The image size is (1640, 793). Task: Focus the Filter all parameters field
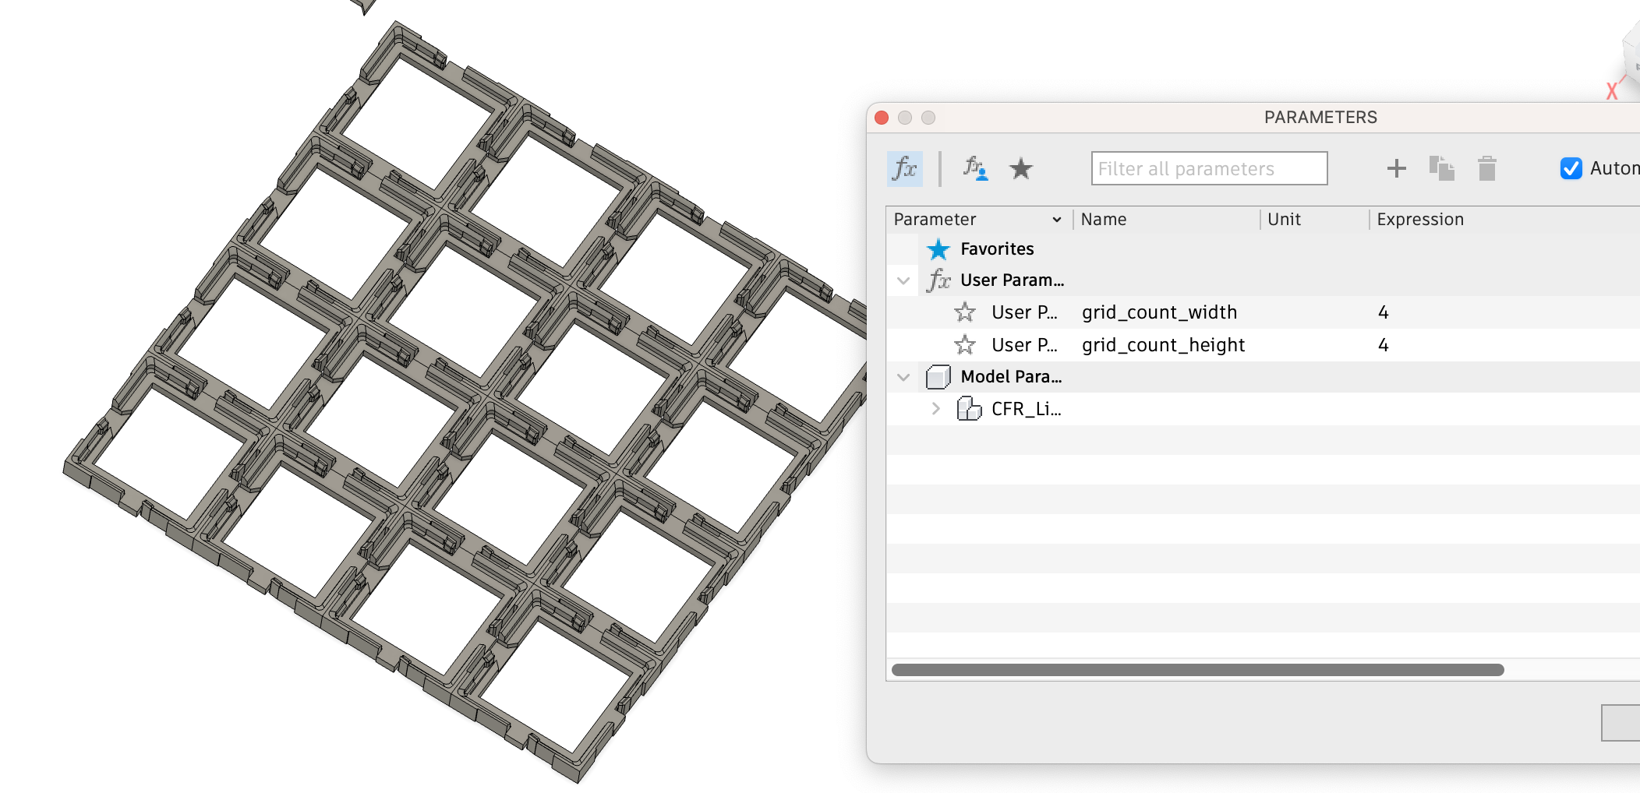click(1209, 168)
